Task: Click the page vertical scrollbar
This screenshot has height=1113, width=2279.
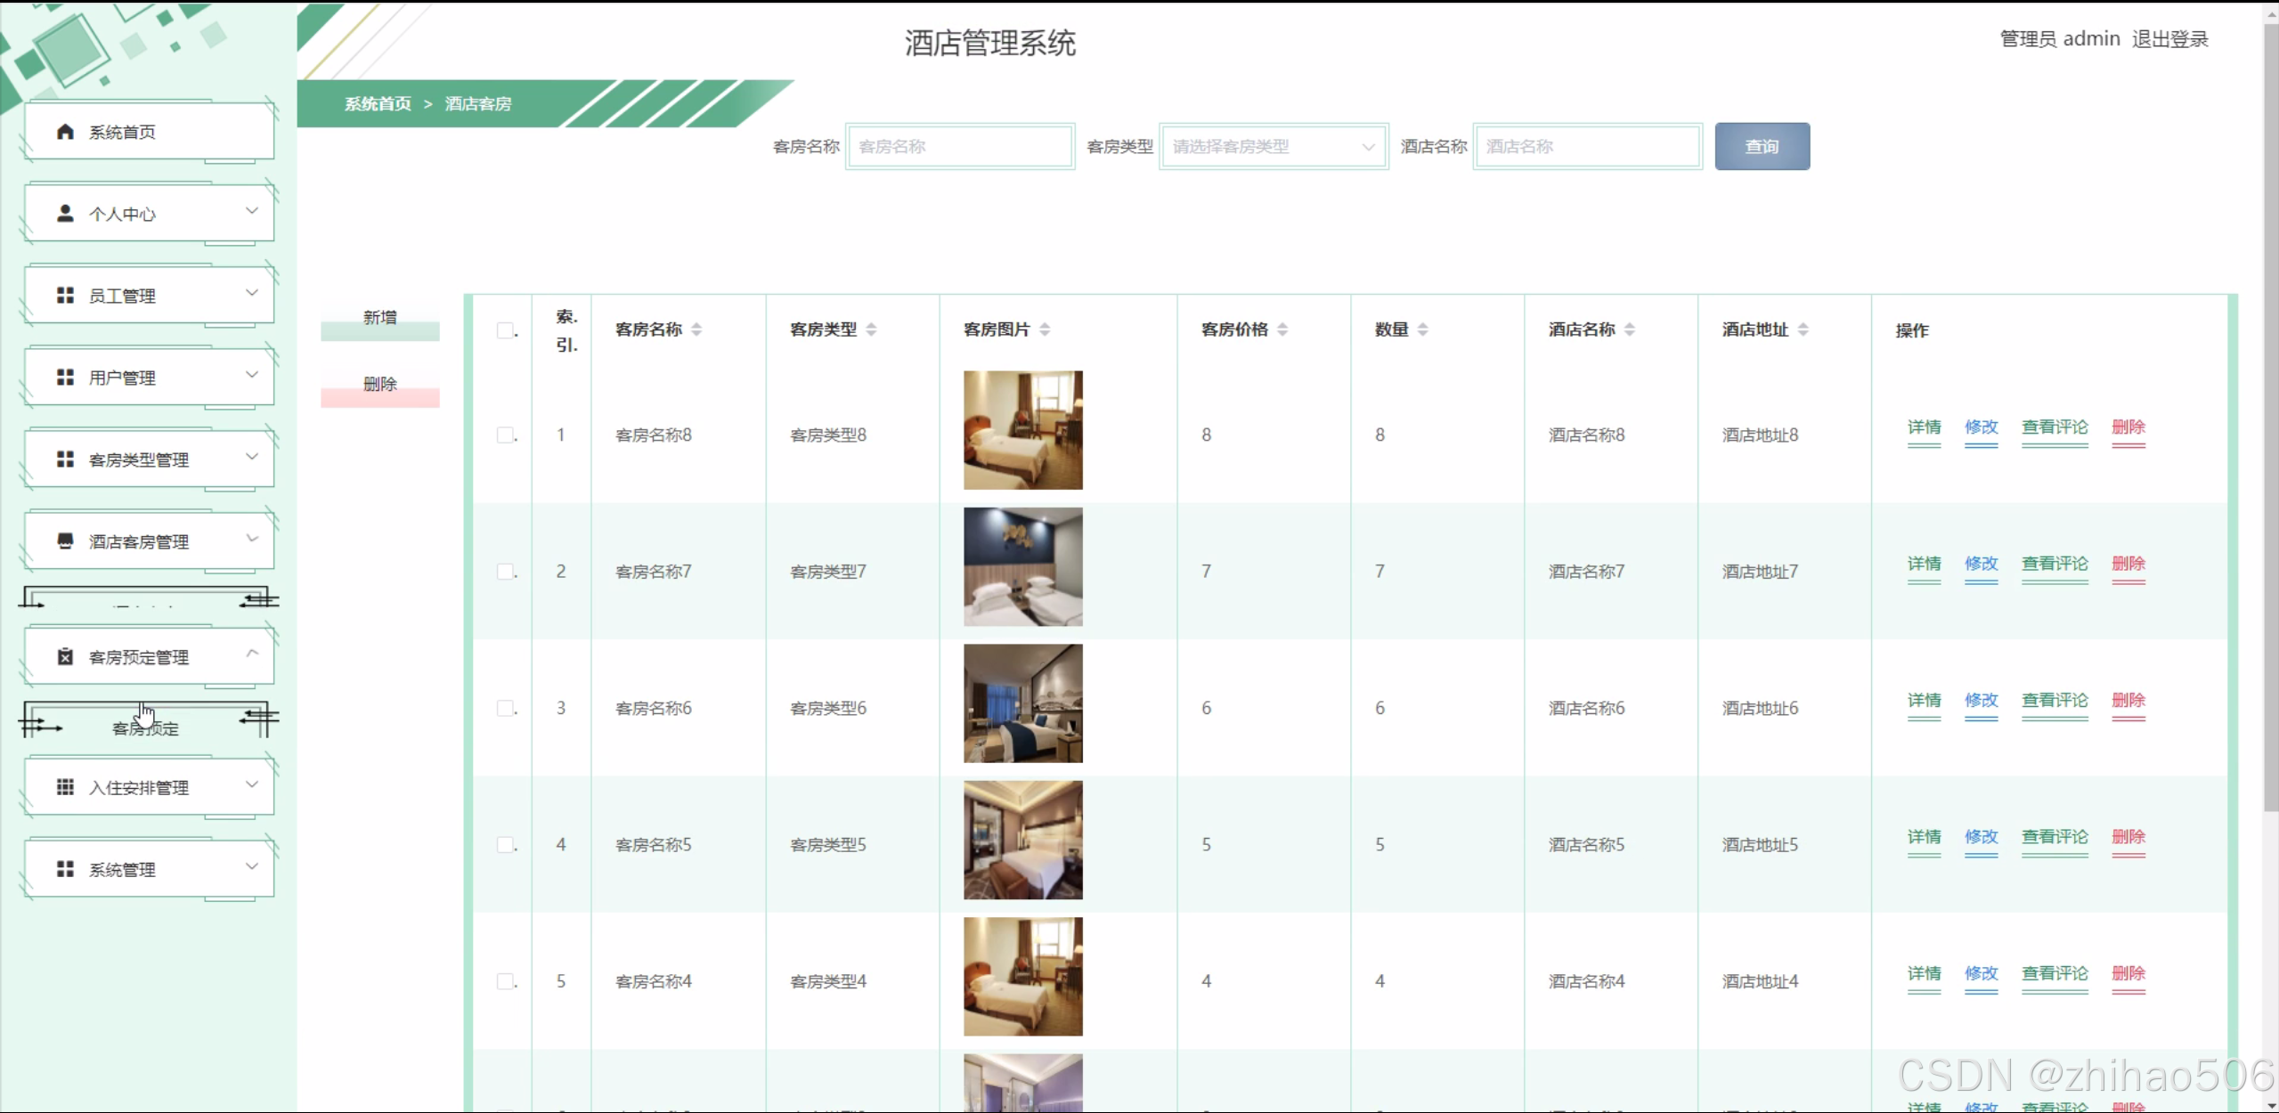Action: point(2270,418)
